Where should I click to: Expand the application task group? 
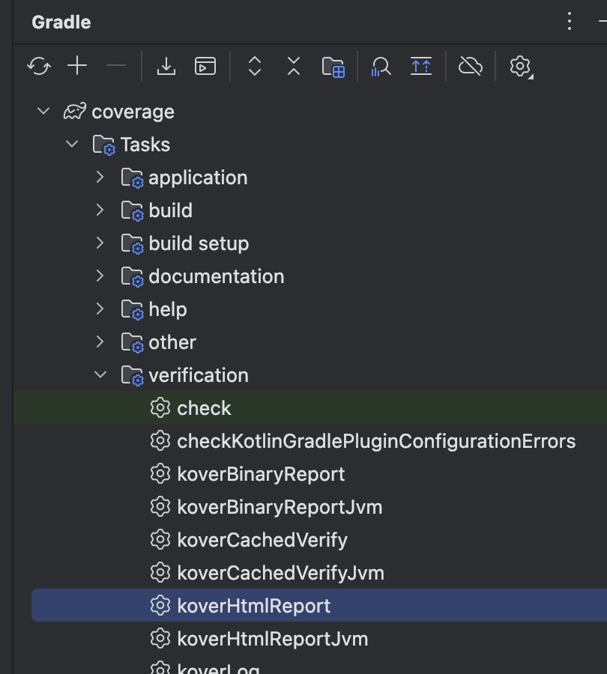(100, 177)
